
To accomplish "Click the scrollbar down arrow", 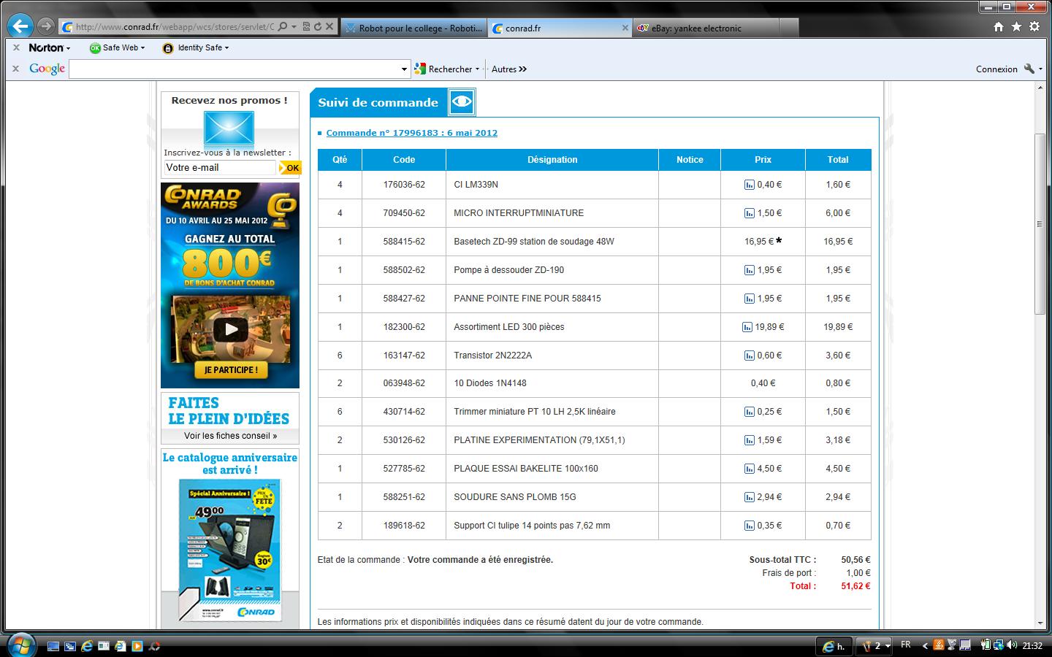I will point(1041,623).
